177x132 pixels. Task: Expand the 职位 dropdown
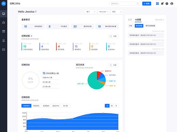(x=117, y=12)
